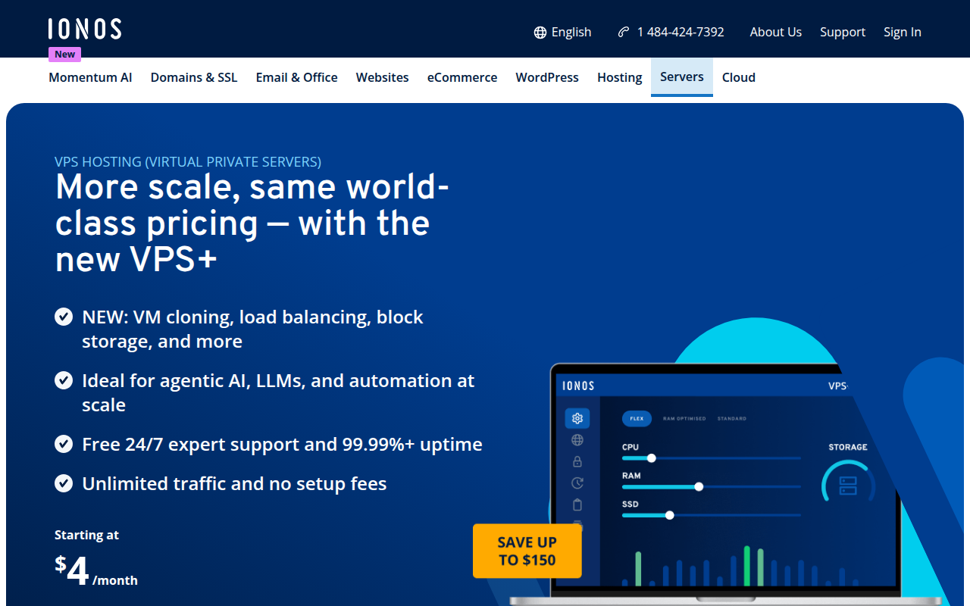Click the gear icon in laptop sidebar
This screenshot has height=606, width=970.
577,418
